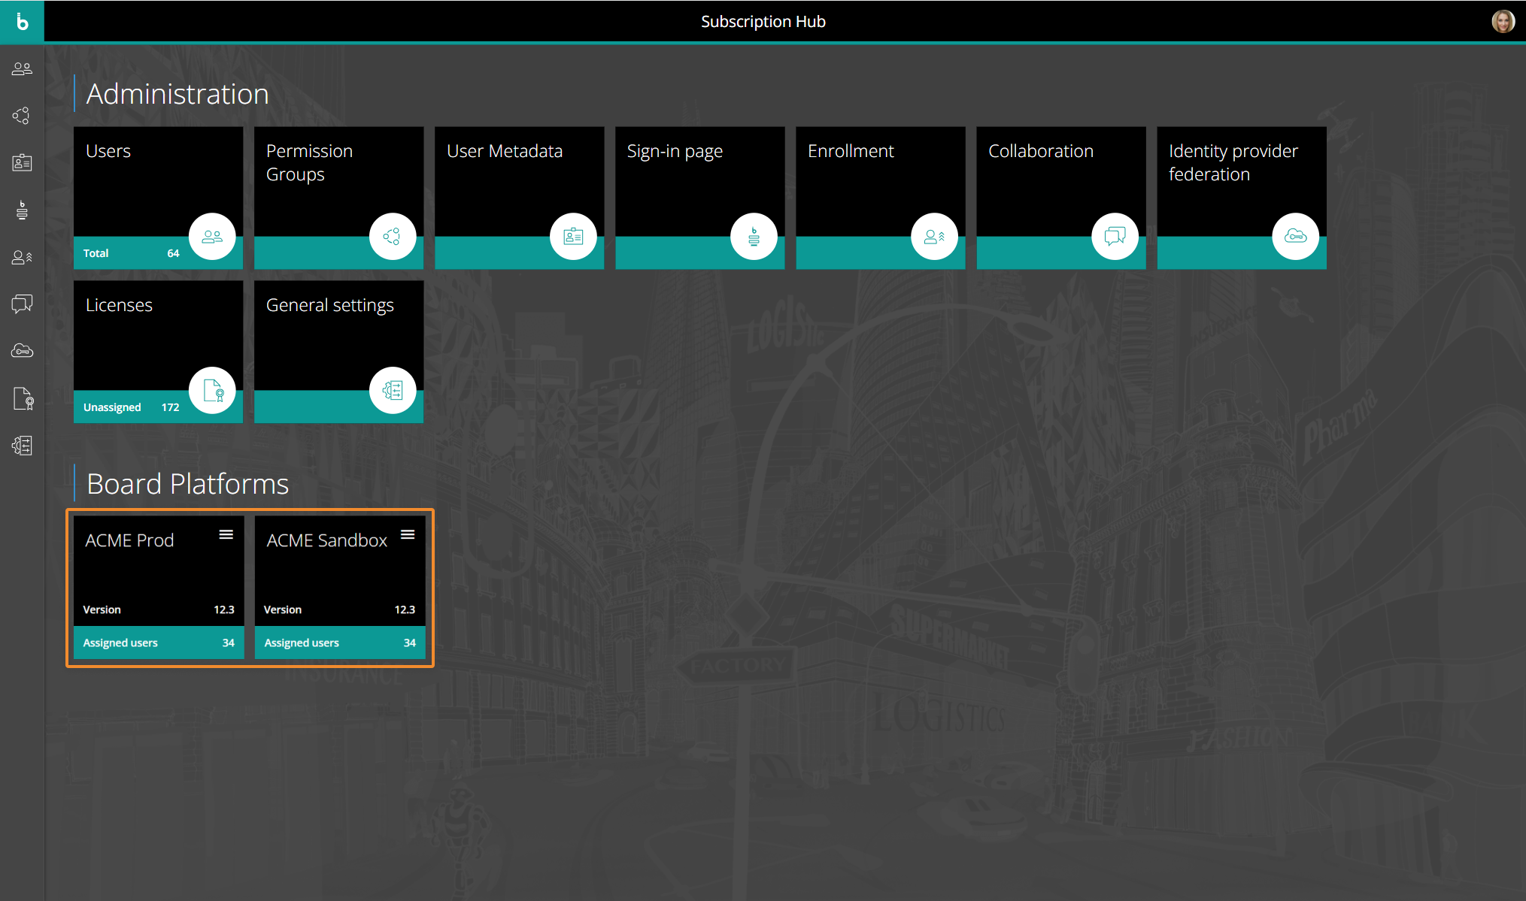This screenshot has height=901, width=1526.
Task: Open Sign-in page sidebar icon
Action: (x=22, y=210)
